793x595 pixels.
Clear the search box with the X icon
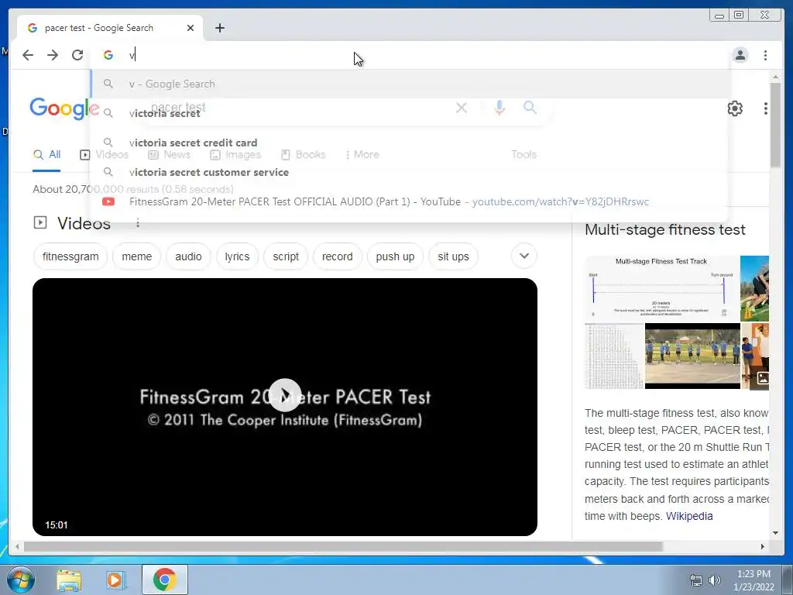pyautogui.click(x=462, y=107)
